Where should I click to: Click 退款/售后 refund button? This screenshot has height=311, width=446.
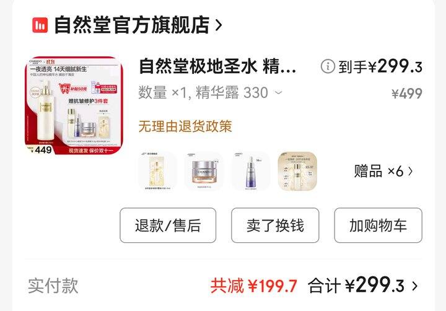(168, 226)
